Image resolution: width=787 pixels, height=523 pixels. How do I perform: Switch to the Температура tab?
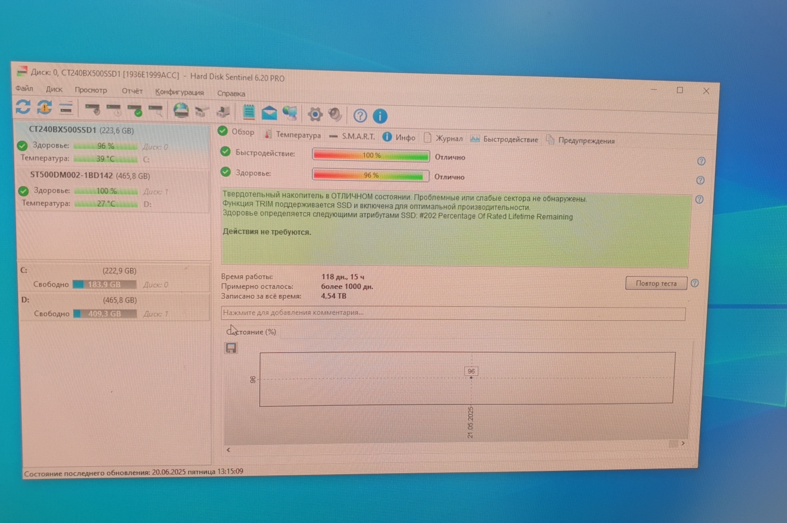coord(293,135)
